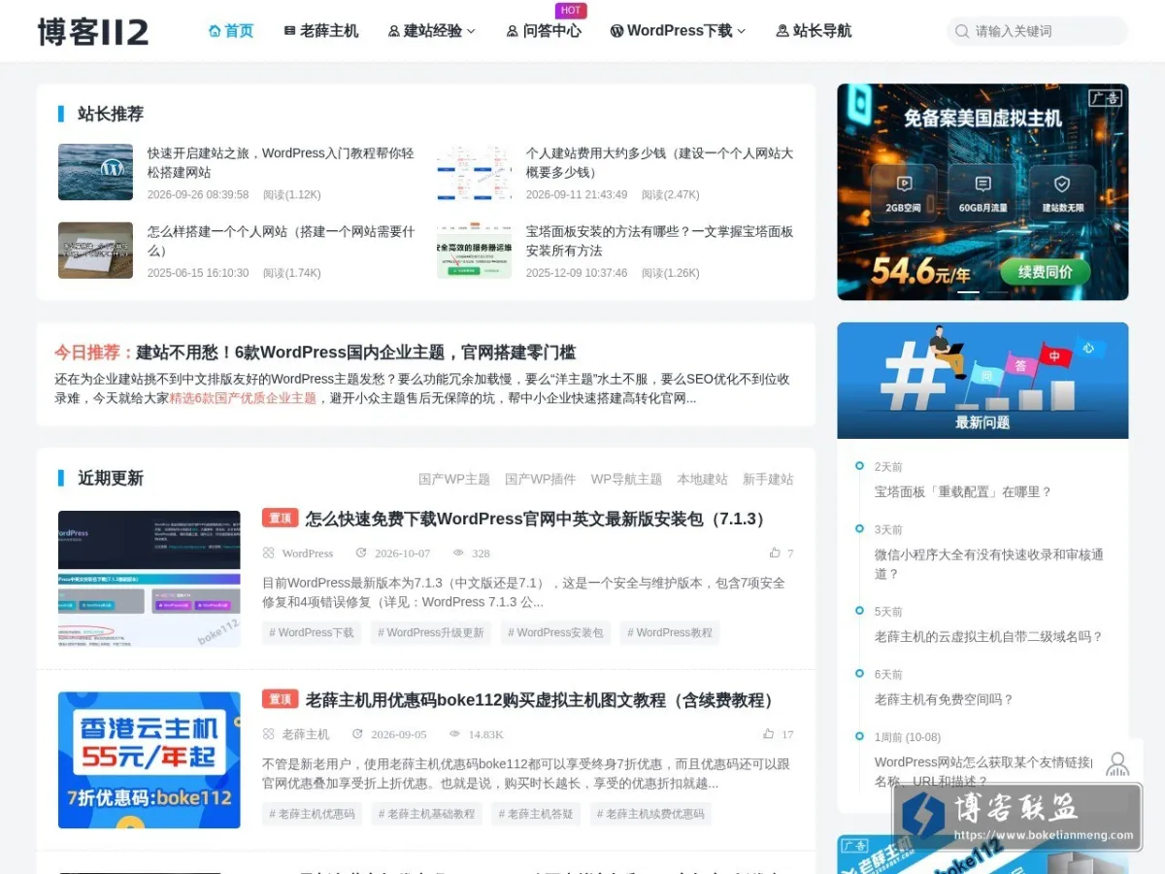Click the 置顶 badge on WordPress article
Screen dimensions: 1165x874
click(280, 518)
